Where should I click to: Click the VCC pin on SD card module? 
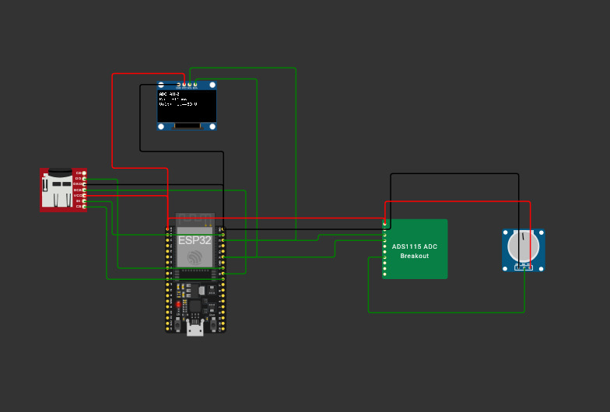coord(84,195)
